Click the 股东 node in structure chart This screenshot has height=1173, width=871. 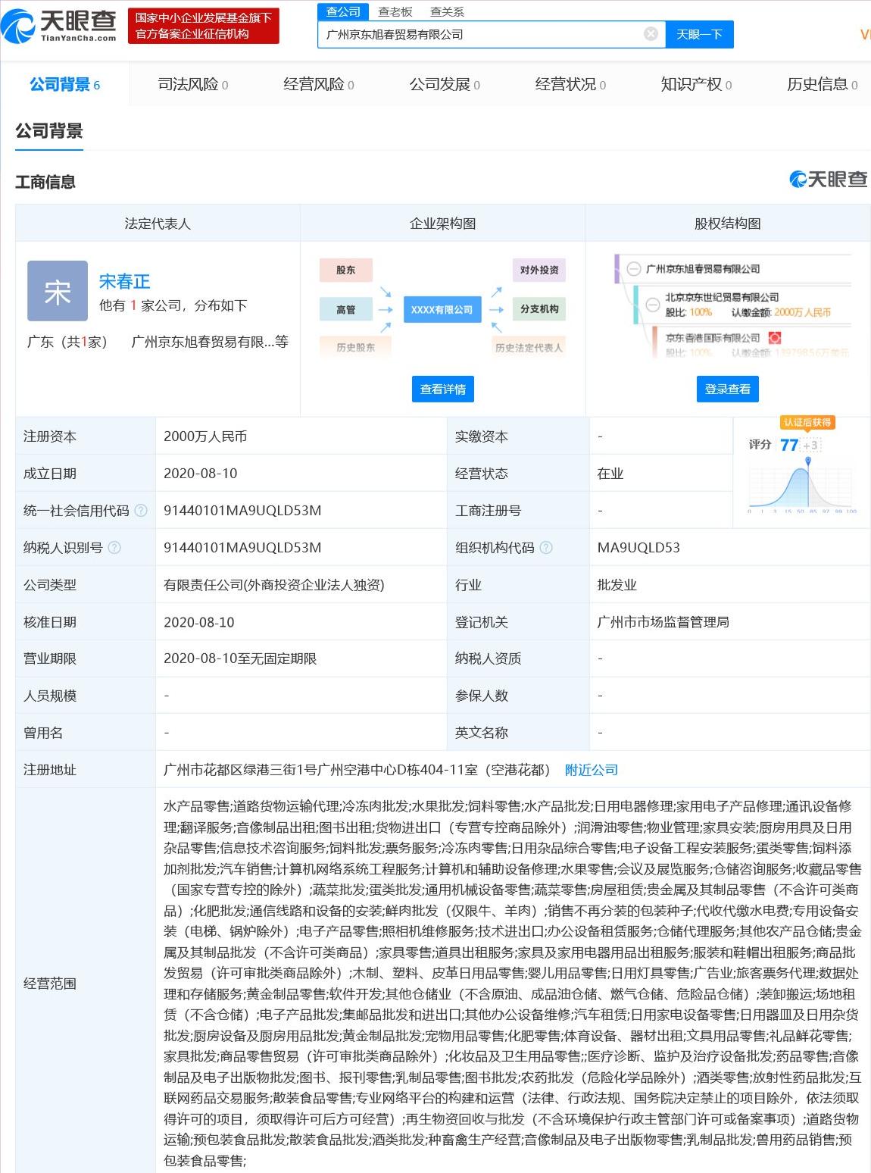345,270
